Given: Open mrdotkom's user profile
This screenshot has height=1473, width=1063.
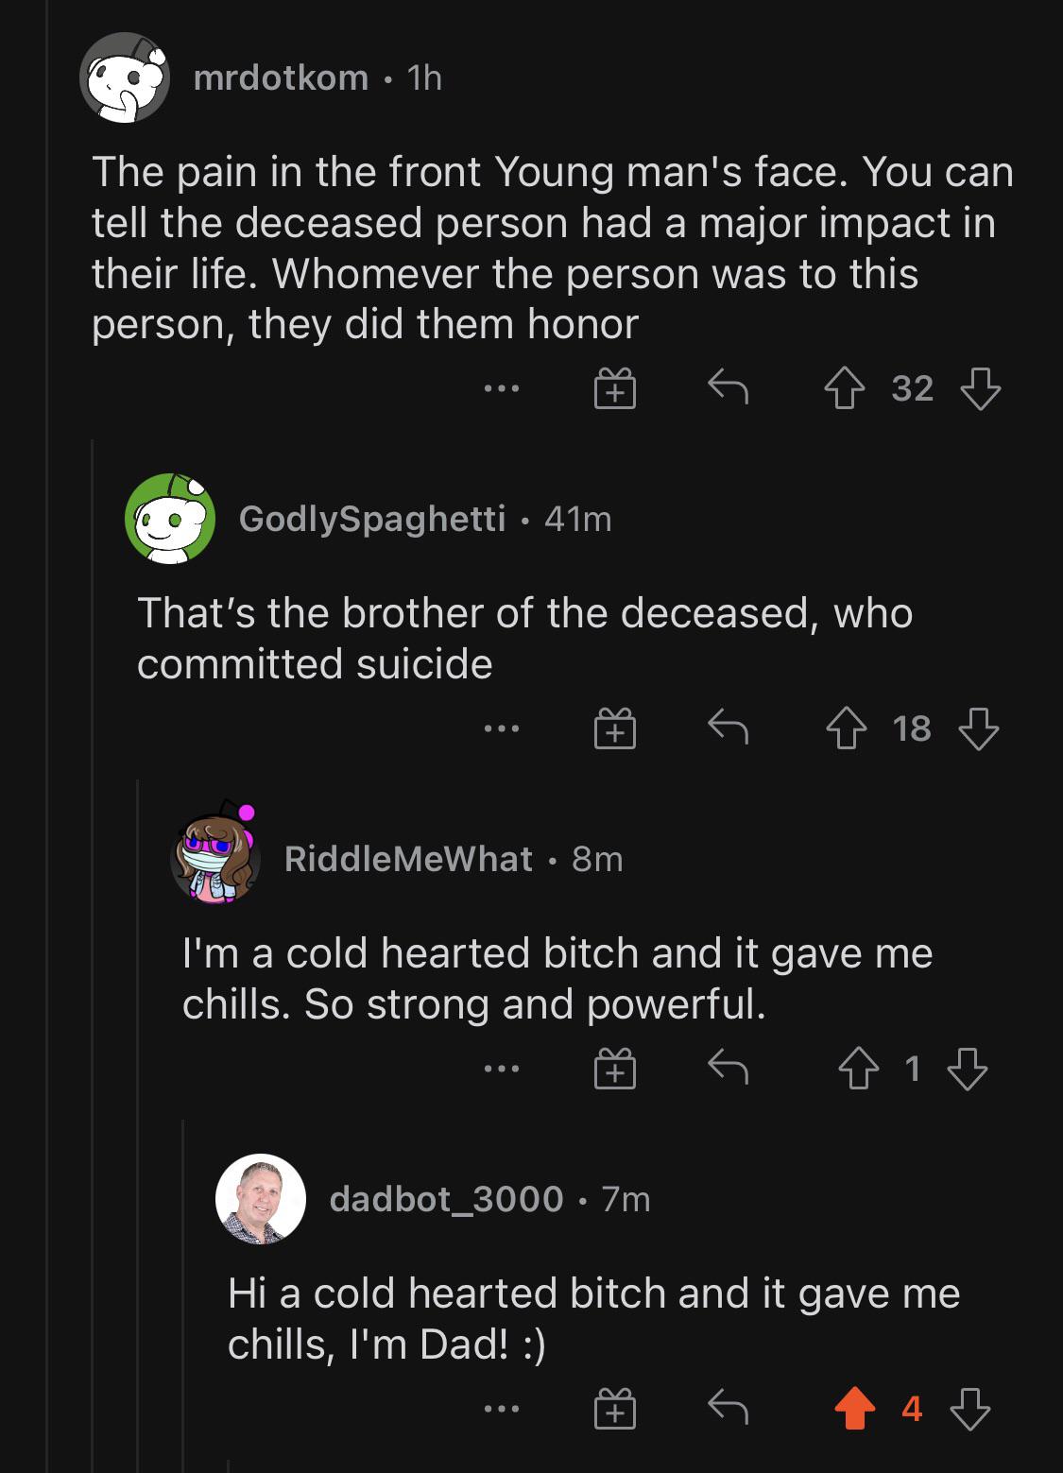Looking at the screenshot, I should click(281, 77).
